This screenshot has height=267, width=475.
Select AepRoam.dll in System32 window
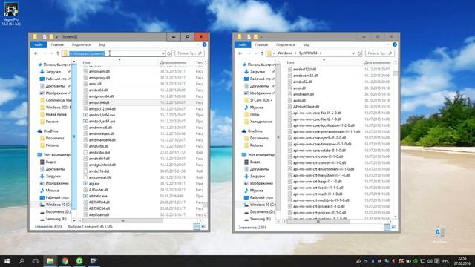click(x=99, y=214)
